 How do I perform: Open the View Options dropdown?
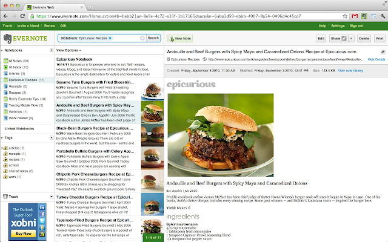(69, 50)
